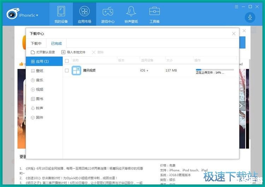Open the 我的设备 device tab
This screenshot has height=187, width=265.
61,14
